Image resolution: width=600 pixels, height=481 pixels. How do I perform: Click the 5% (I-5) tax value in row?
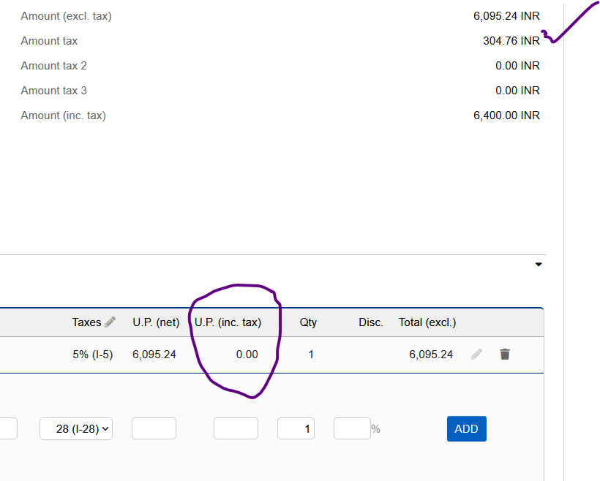92,355
